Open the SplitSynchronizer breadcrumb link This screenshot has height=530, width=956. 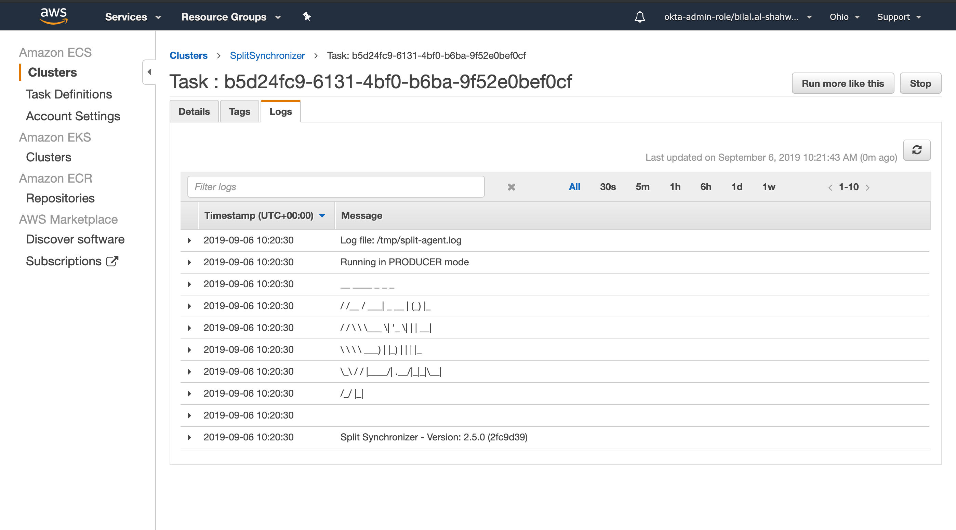point(267,56)
